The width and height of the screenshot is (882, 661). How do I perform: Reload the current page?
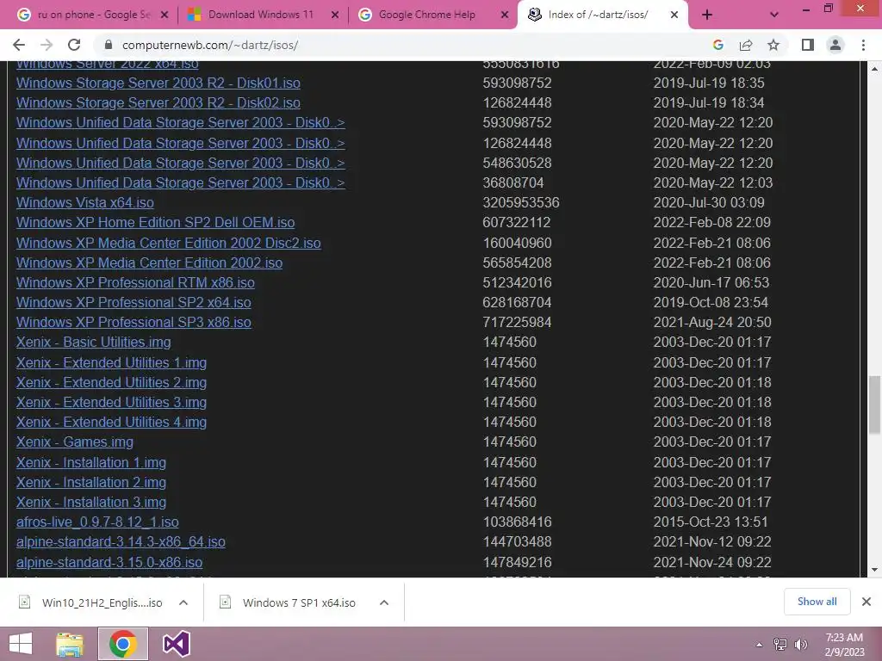(74, 45)
